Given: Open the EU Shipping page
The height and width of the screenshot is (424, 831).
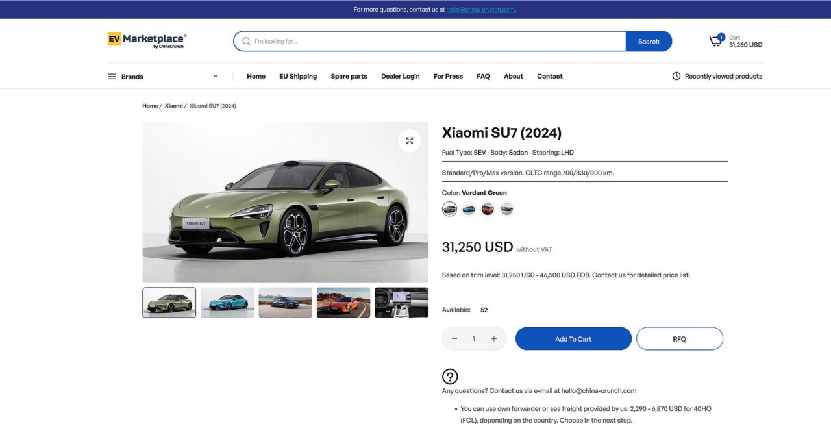Looking at the screenshot, I should [x=298, y=76].
